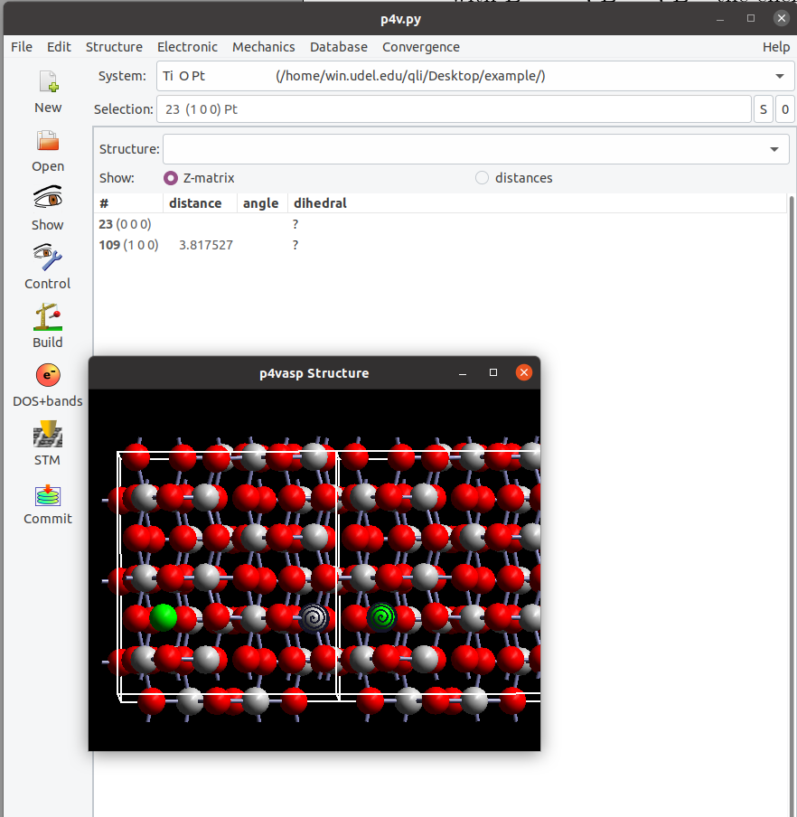Open the Mechanics menu
The image size is (797, 817).
tap(263, 47)
